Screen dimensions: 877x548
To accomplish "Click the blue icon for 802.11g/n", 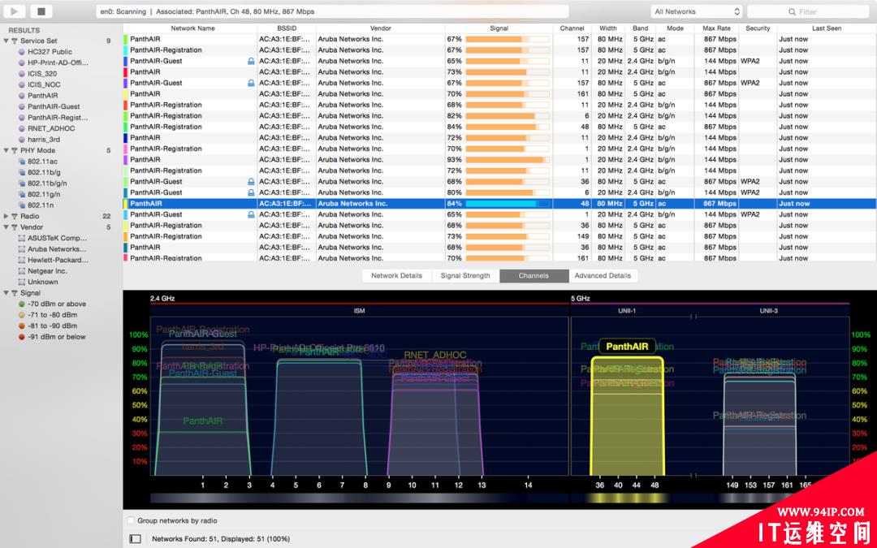I will 22,194.
